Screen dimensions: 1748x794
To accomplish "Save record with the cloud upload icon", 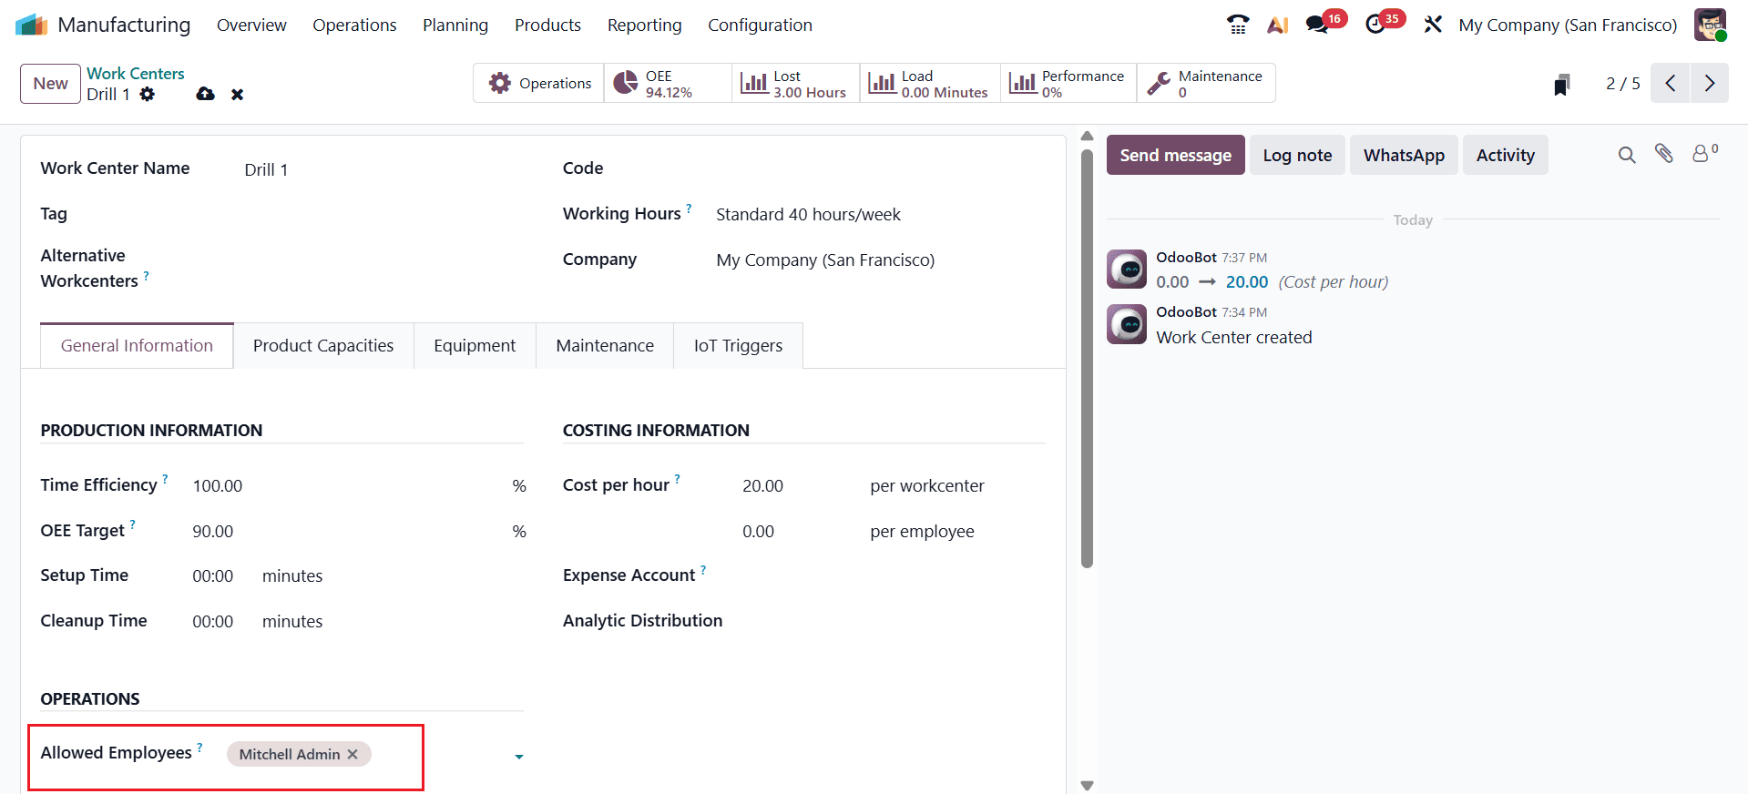I will pyautogui.click(x=205, y=94).
